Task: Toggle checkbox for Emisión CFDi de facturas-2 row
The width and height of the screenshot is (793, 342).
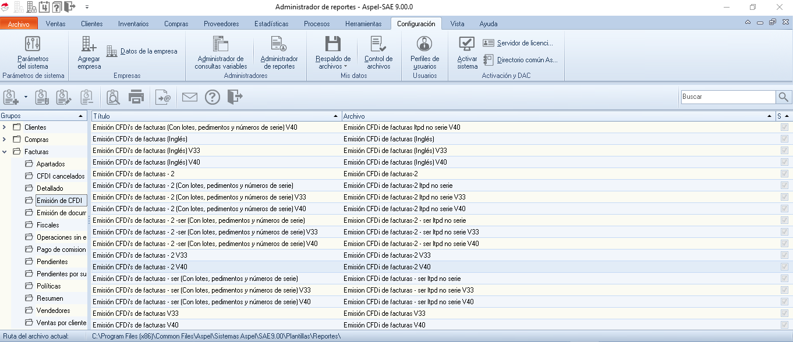Action: click(x=784, y=174)
